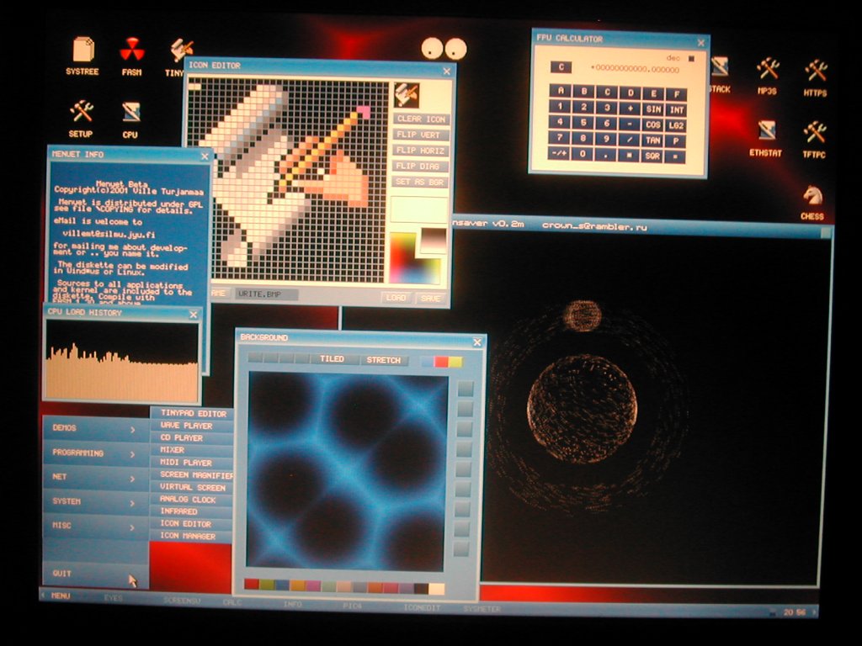Select QUIT in the main menu
The image size is (862, 646).
63,574
